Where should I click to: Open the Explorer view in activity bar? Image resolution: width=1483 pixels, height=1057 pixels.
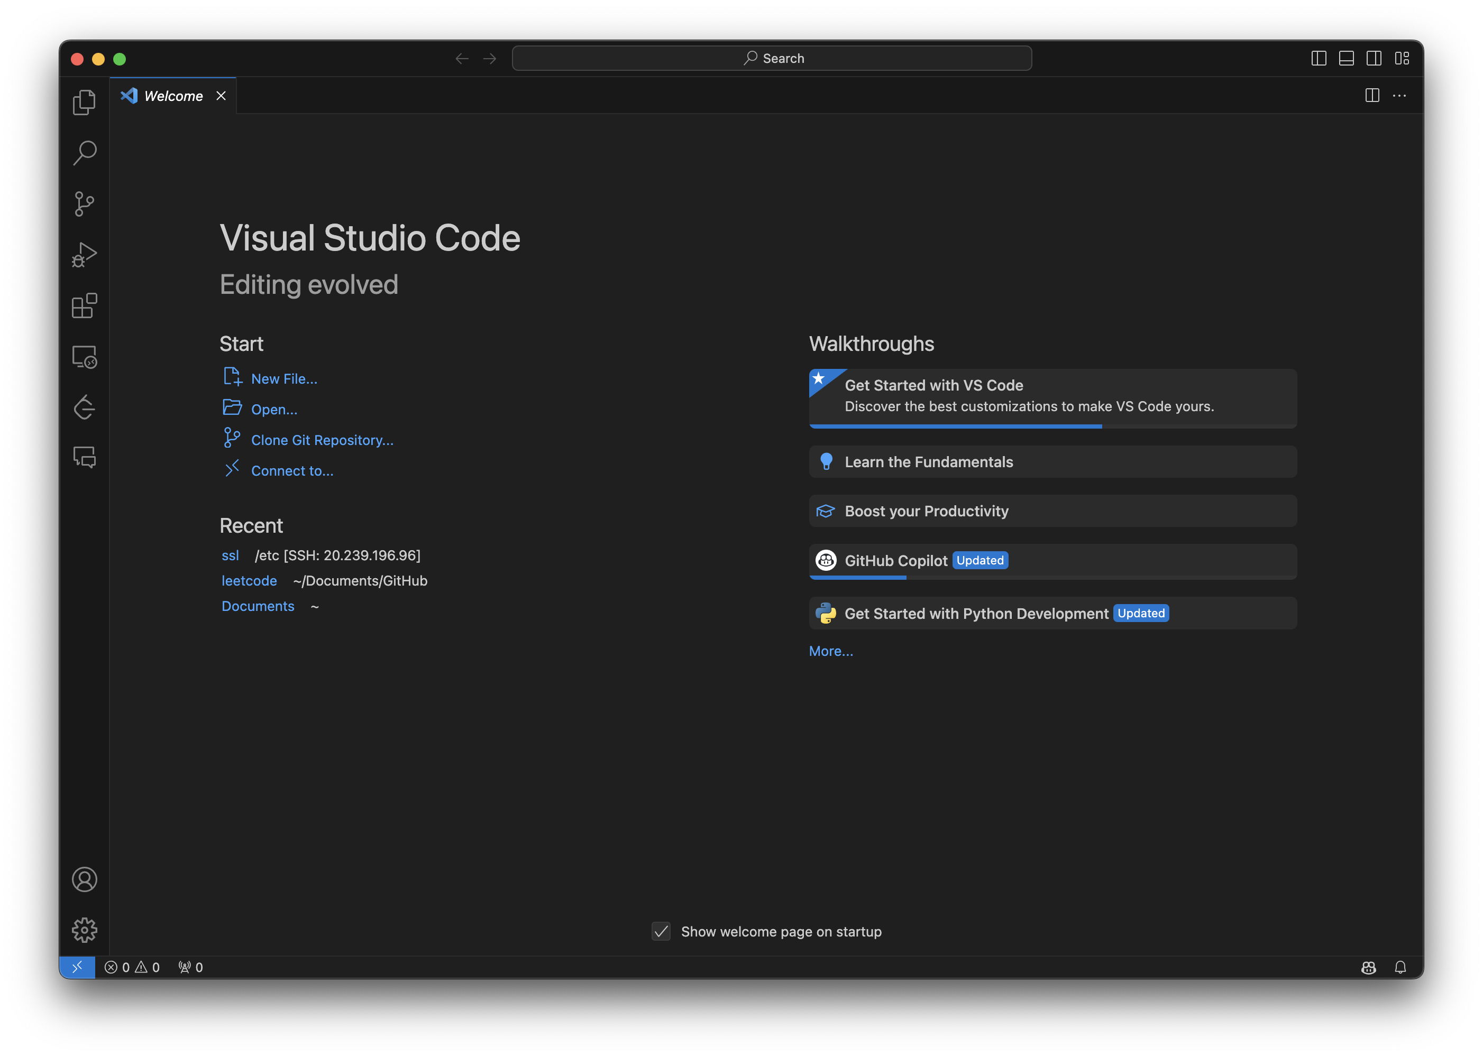(x=84, y=102)
